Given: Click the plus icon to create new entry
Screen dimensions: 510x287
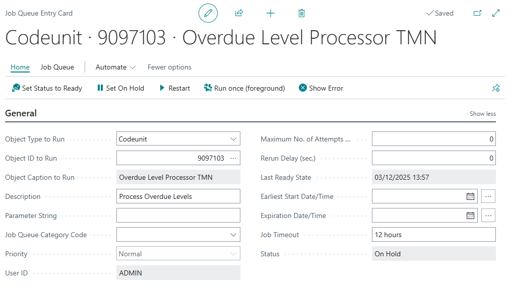Looking at the screenshot, I should point(271,13).
